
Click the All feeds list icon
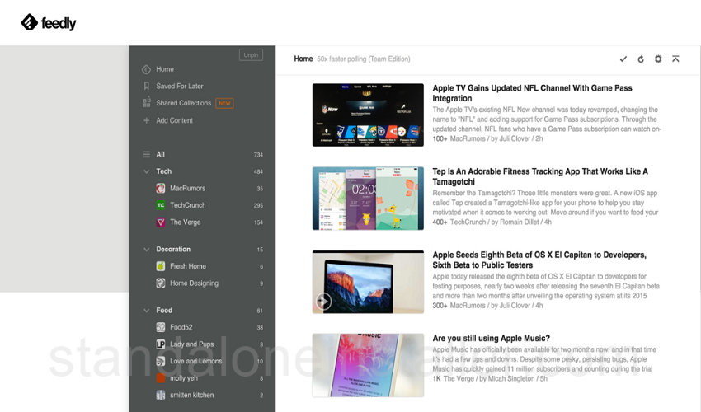click(146, 154)
